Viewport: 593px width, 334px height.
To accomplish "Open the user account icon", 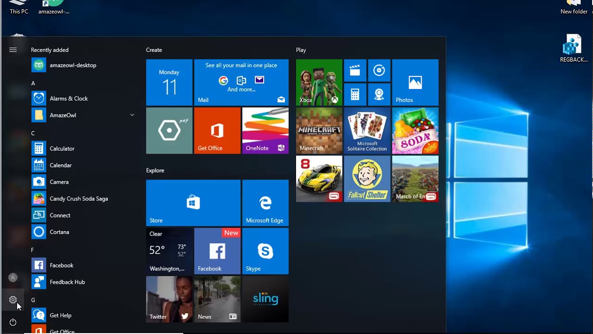I will pyautogui.click(x=13, y=278).
